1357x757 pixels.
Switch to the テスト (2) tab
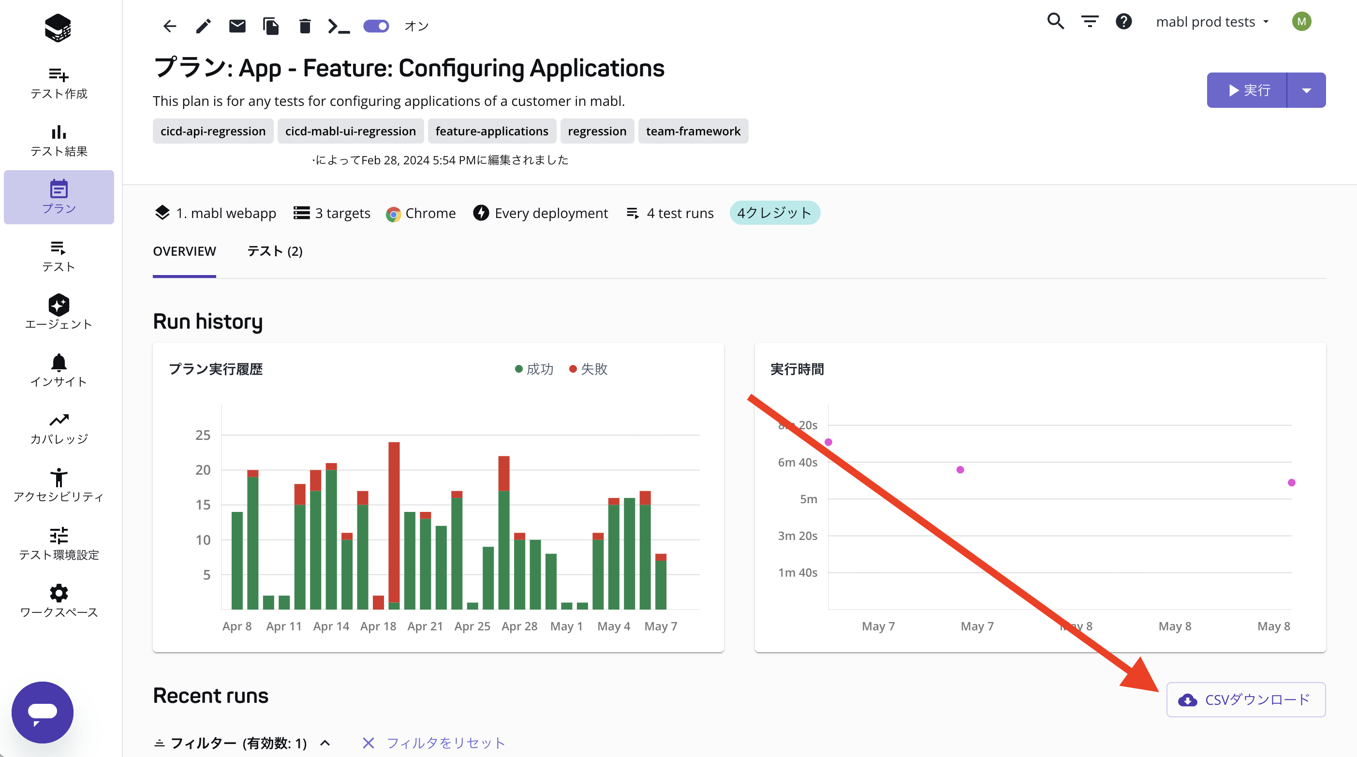[275, 251]
